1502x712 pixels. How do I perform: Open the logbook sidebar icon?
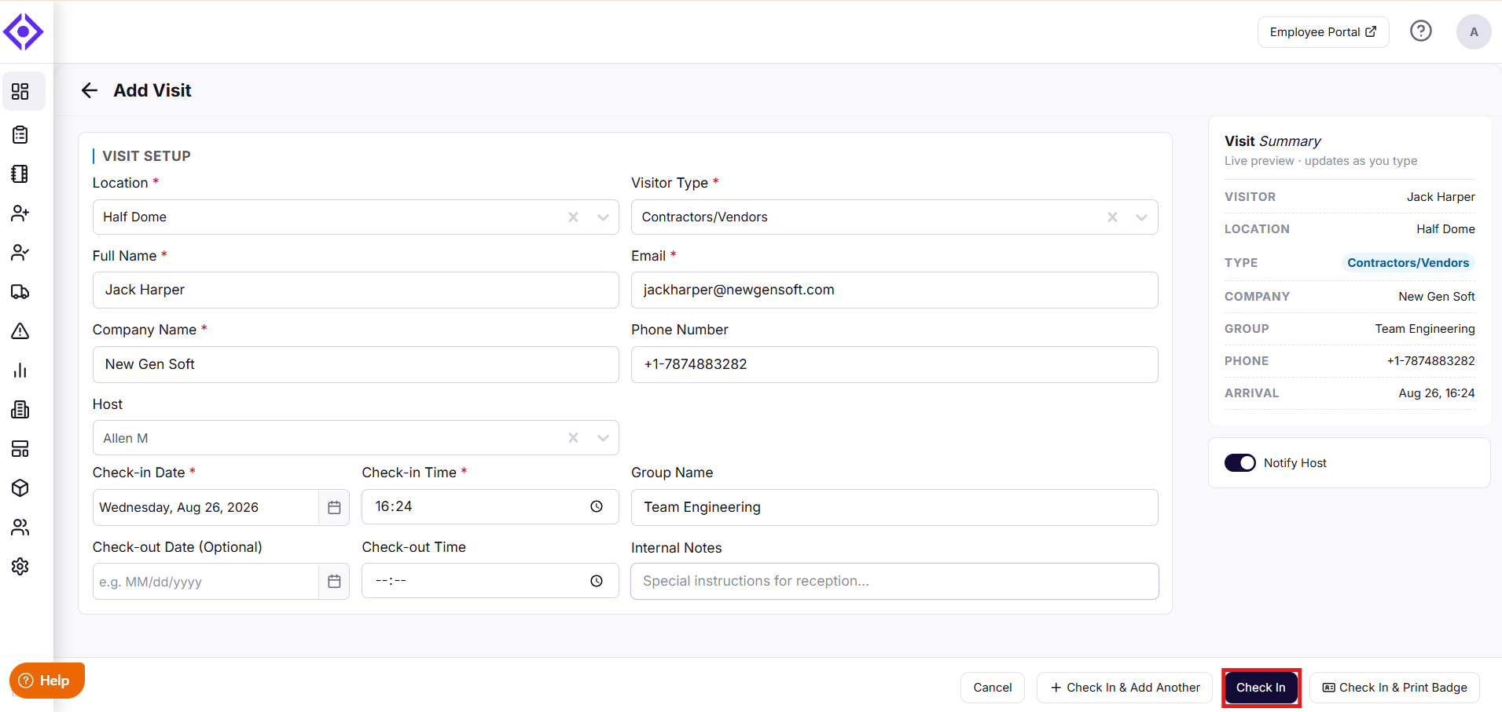tap(20, 174)
